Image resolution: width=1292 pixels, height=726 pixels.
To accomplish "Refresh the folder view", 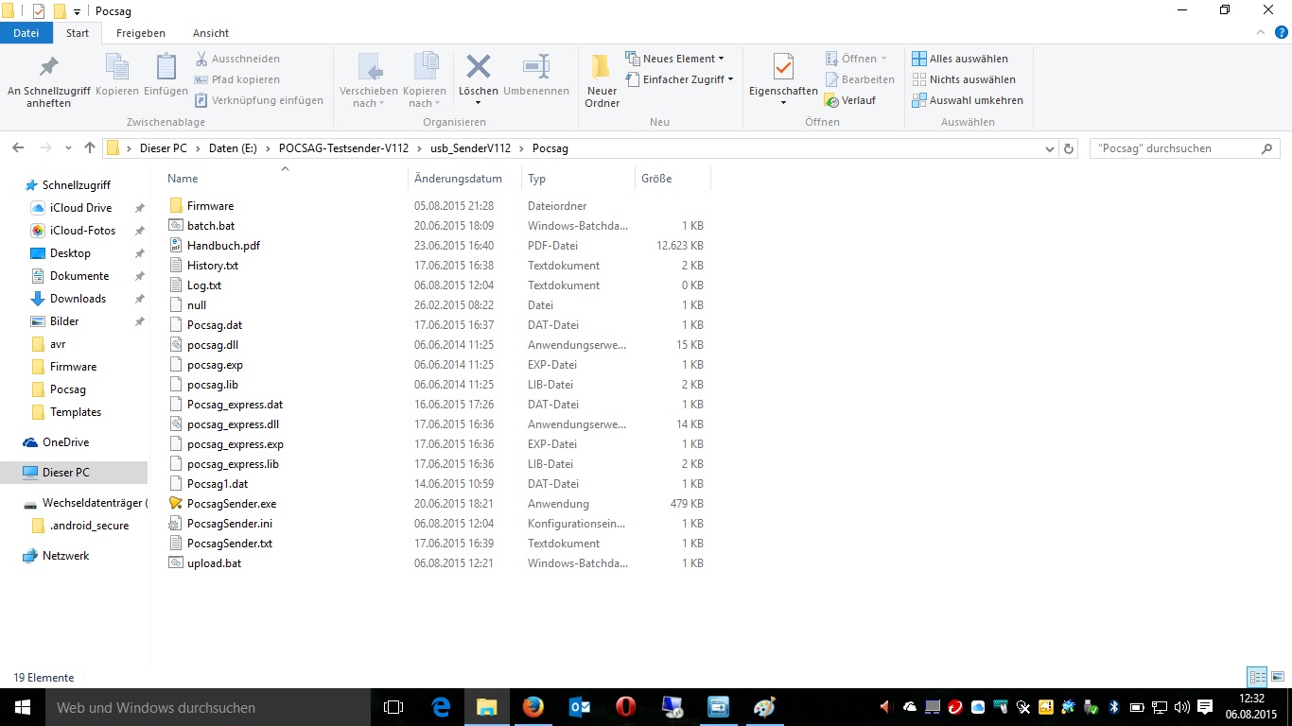I will coord(1069,148).
